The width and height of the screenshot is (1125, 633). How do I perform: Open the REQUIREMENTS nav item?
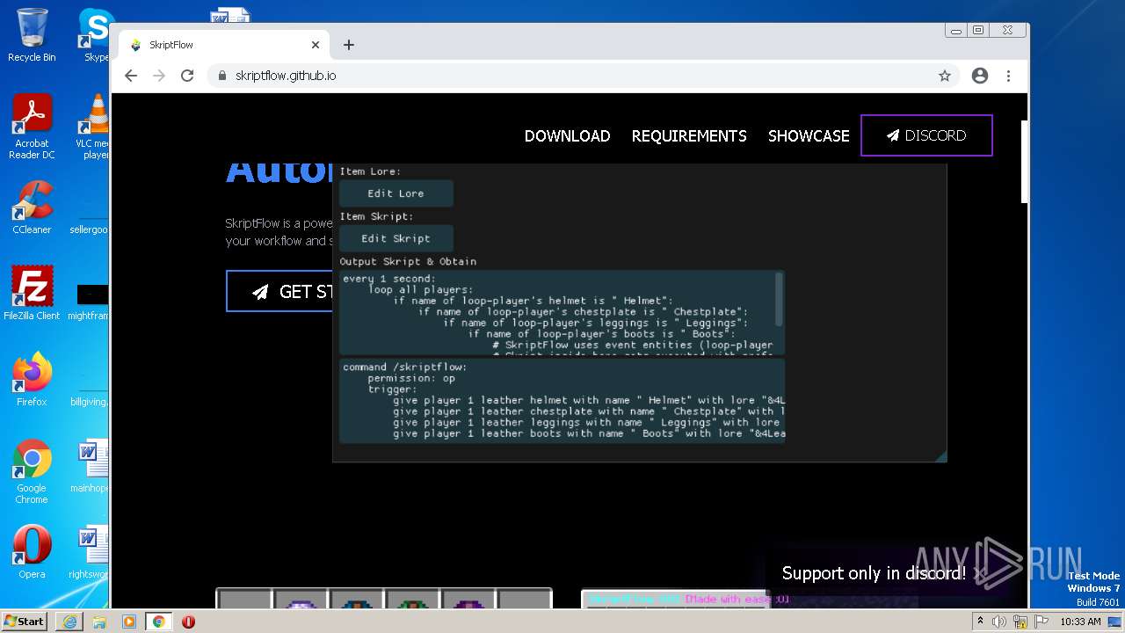point(689,136)
